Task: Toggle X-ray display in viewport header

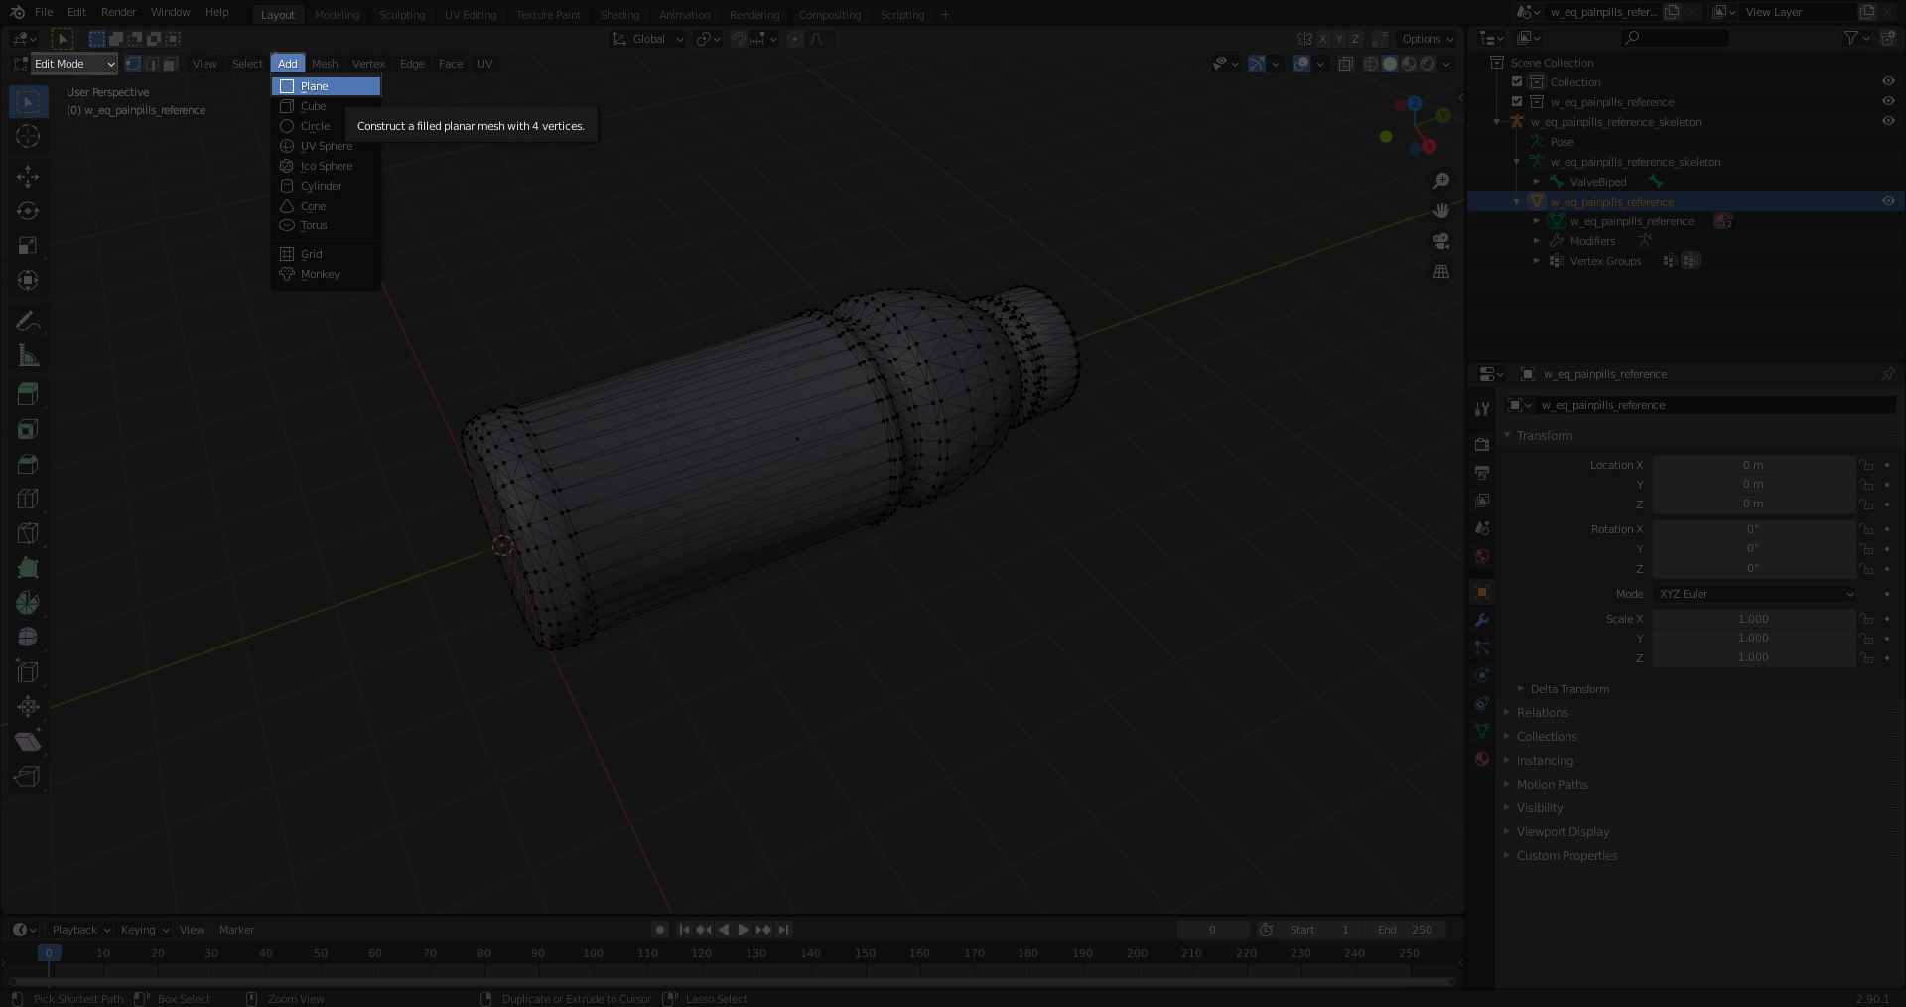Action: coord(1346,64)
